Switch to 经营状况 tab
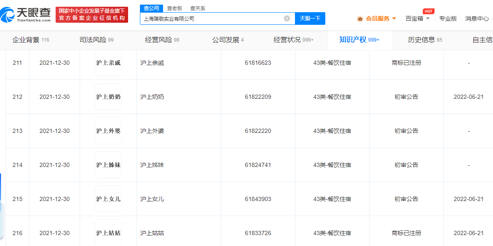This screenshot has height=246, width=493. (294, 40)
